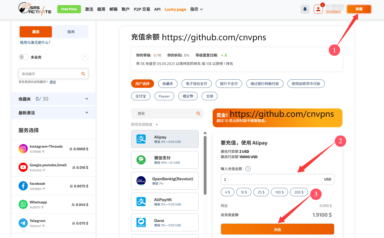Select the Alipay logo icon
The width and height of the screenshot is (384, 238).
pos(141,139)
